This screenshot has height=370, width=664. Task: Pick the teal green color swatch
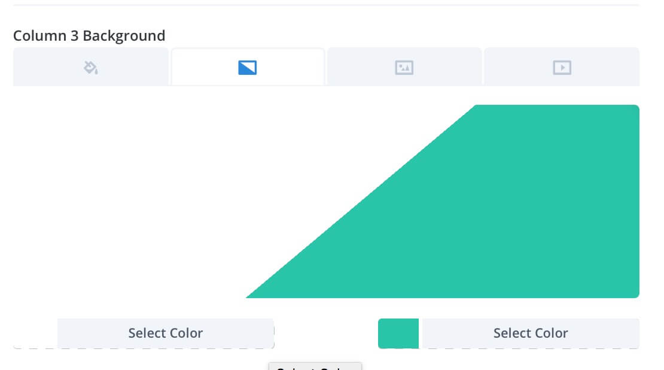coord(398,333)
